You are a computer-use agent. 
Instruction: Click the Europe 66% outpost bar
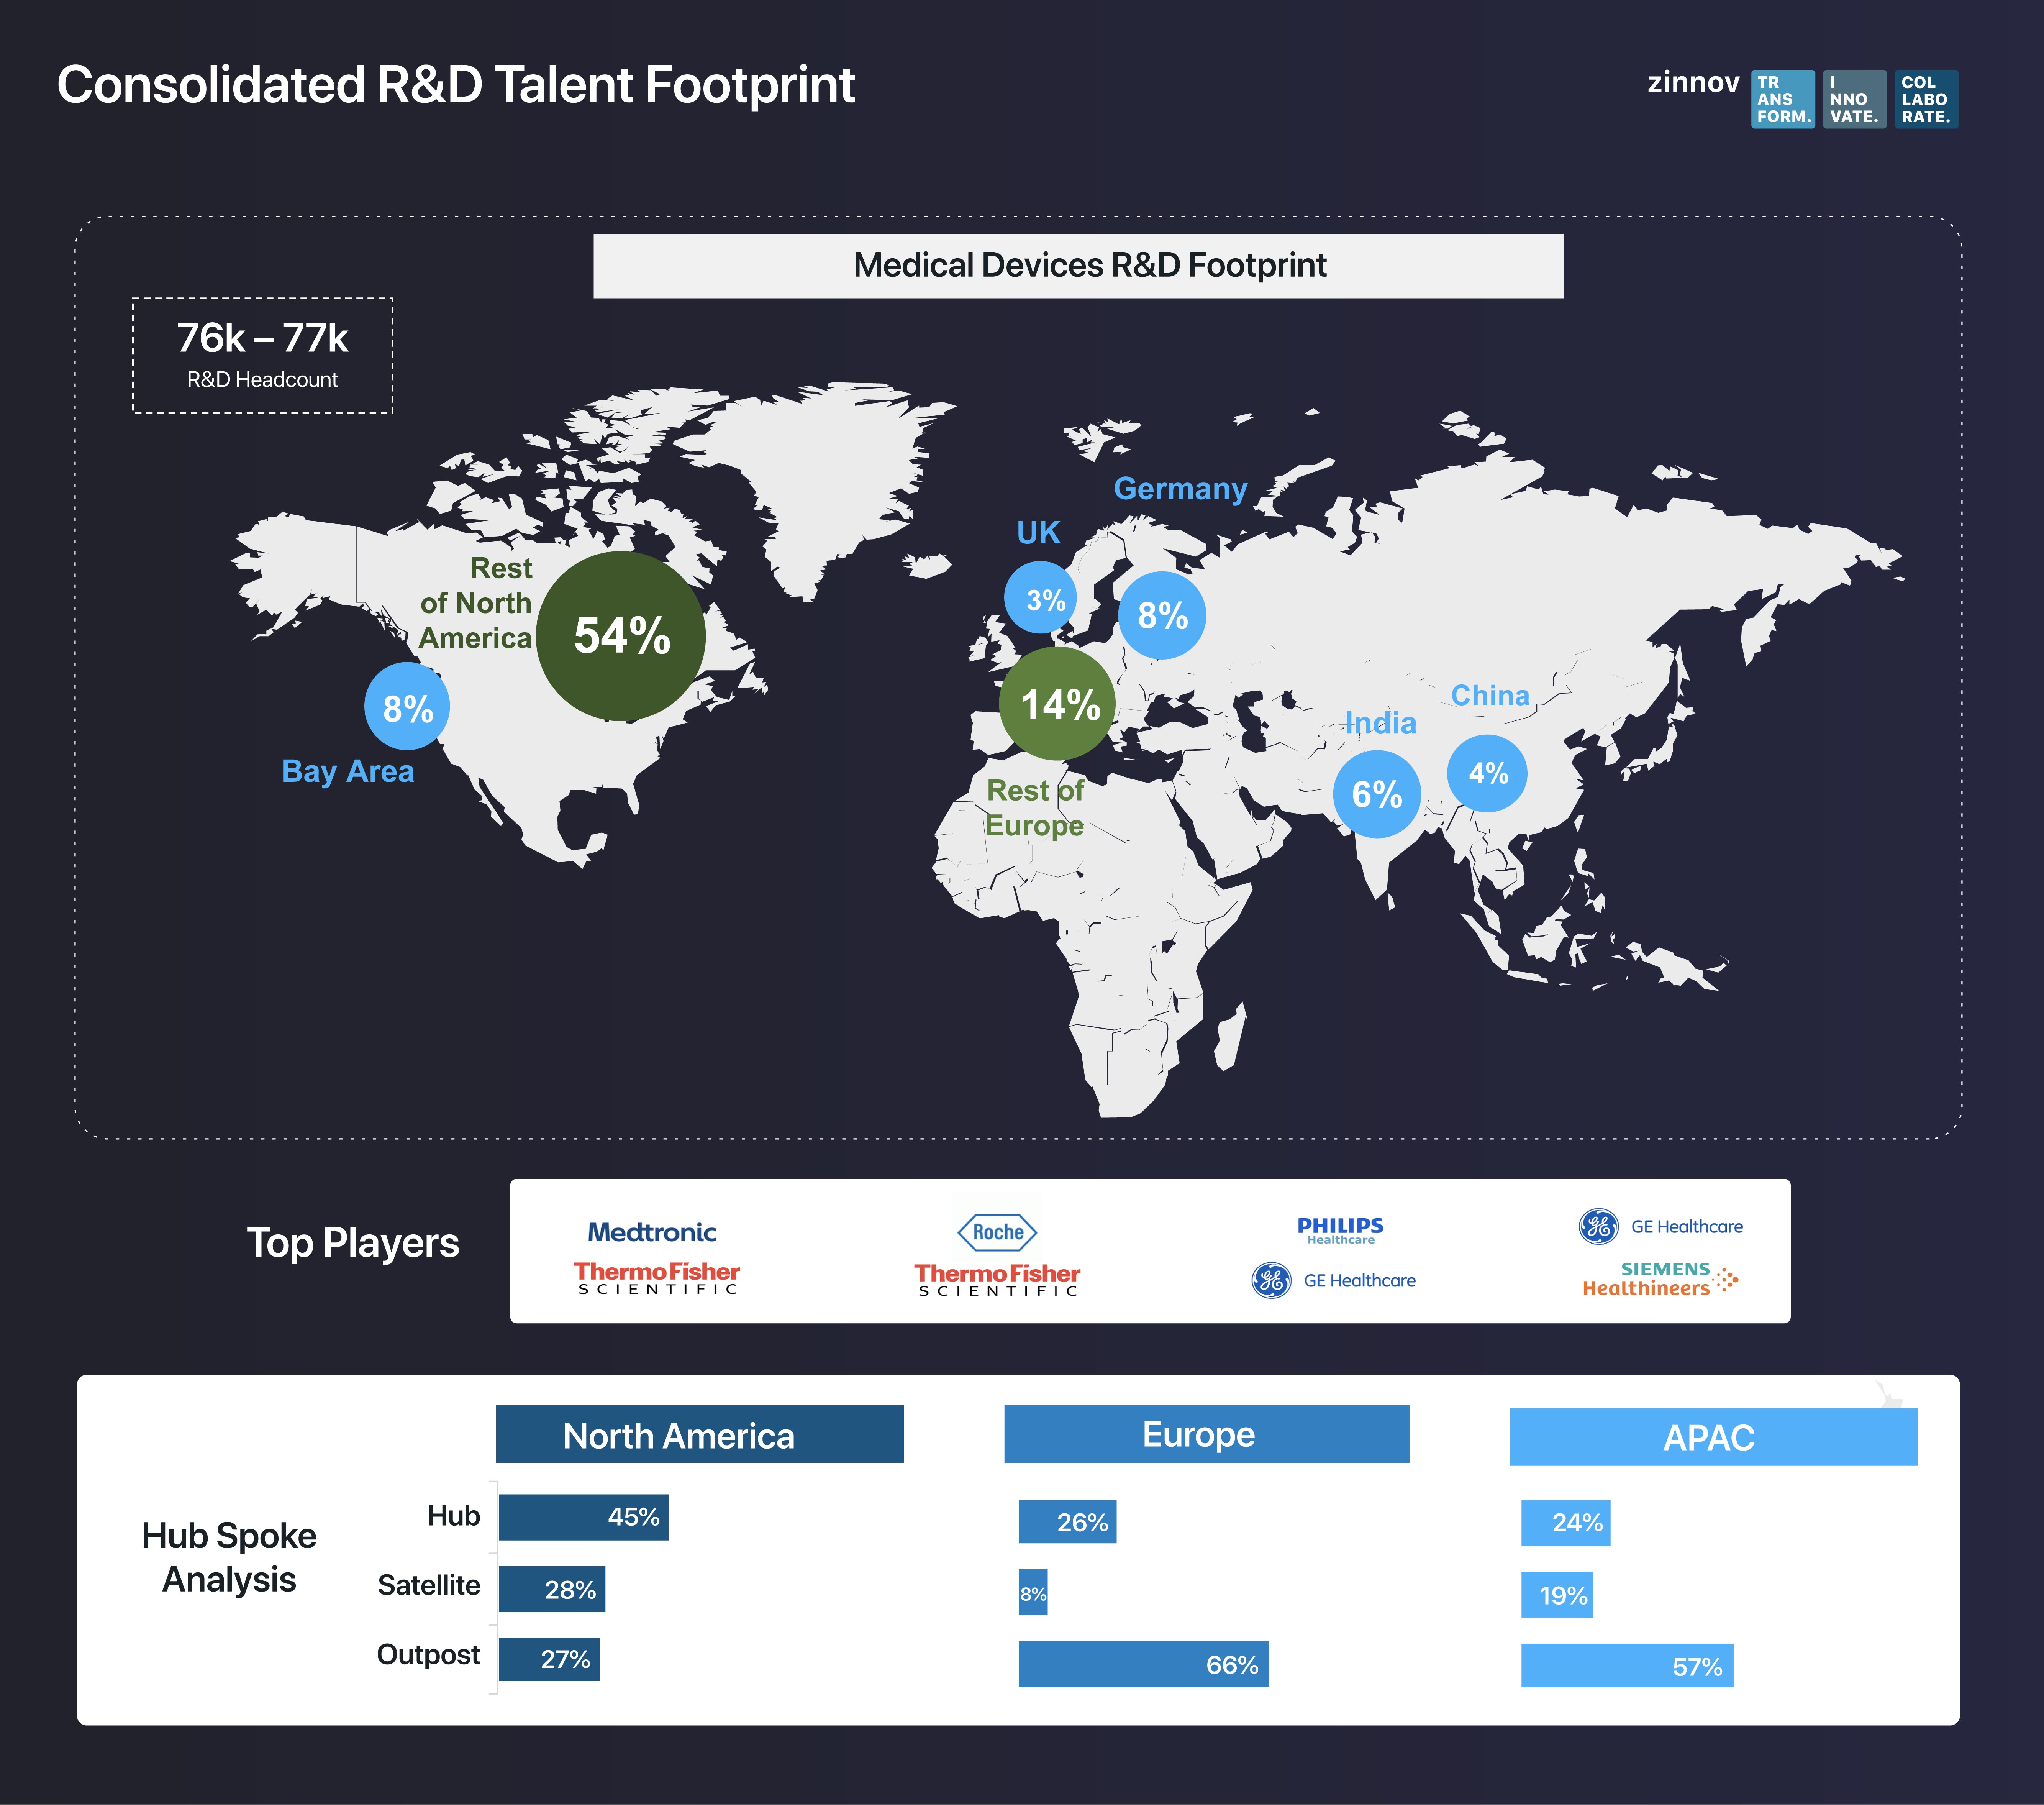pos(1144,1664)
